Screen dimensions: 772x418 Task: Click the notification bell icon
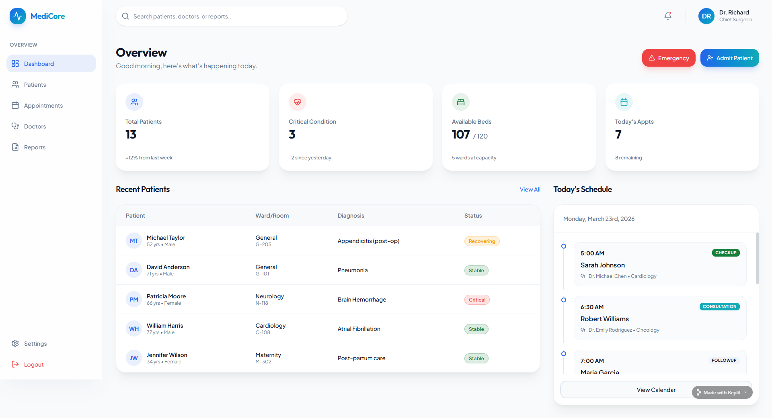(668, 16)
